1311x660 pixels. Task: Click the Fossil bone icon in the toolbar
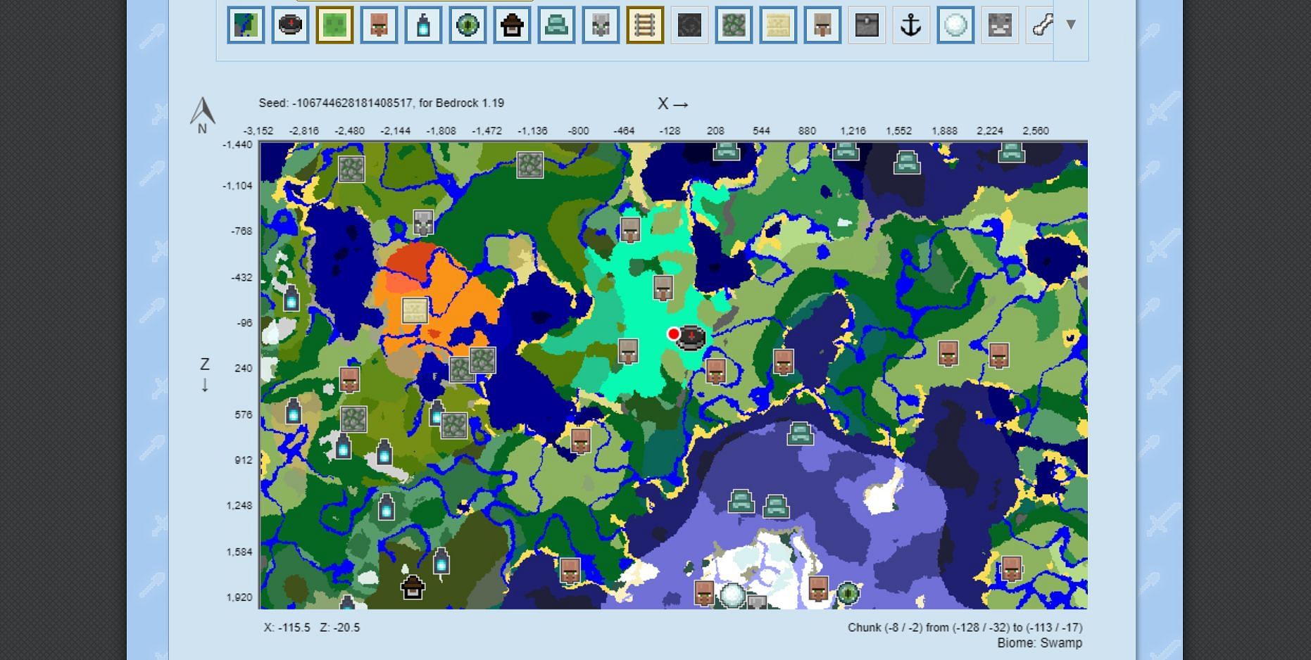1041,25
